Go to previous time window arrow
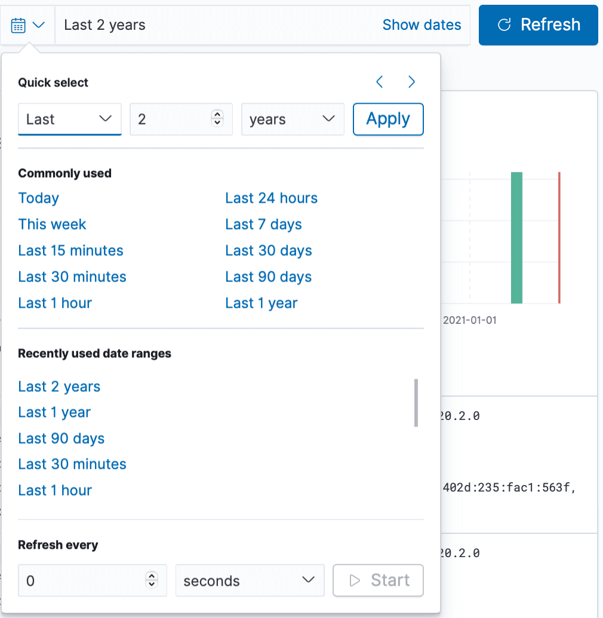 tap(380, 82)
